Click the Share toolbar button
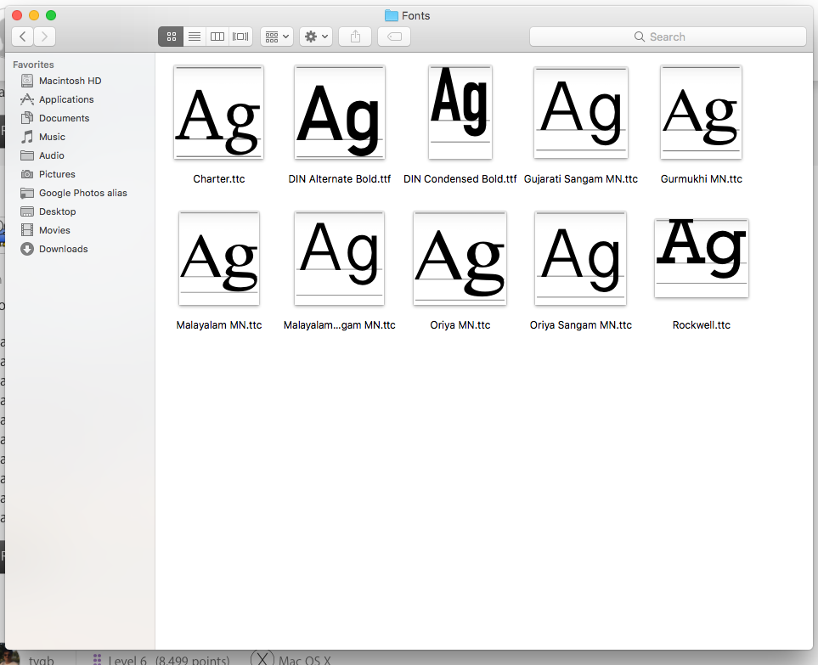 point(355,37)
